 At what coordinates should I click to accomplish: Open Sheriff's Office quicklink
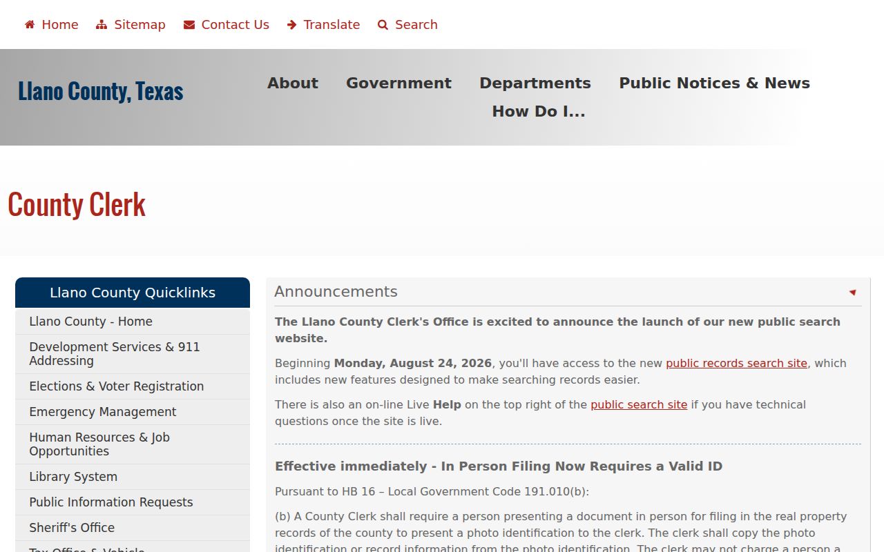[x=133, y=528]
